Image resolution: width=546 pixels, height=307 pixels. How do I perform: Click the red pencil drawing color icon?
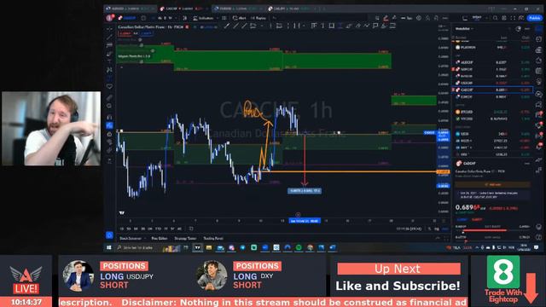386,18
